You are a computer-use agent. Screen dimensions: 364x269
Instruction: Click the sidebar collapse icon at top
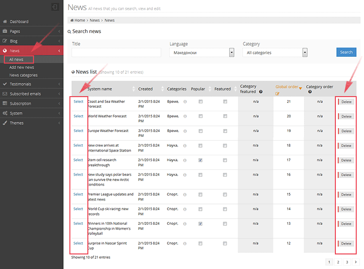[x=55, y=7]
